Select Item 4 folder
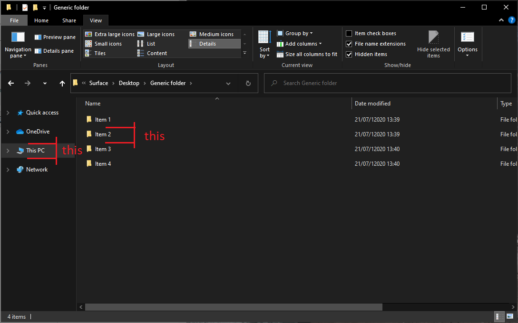The image size is (518, 323). [103, 164]
